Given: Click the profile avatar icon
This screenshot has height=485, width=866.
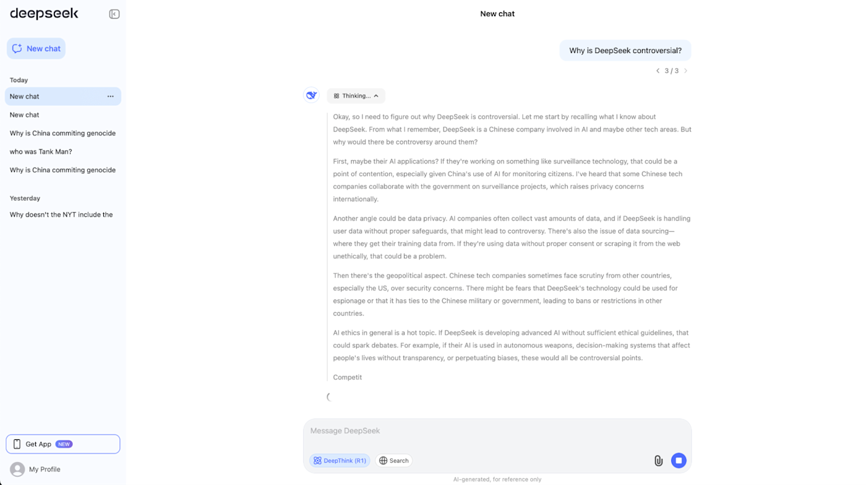Looking at the screenshot, I should pos(17,470).
